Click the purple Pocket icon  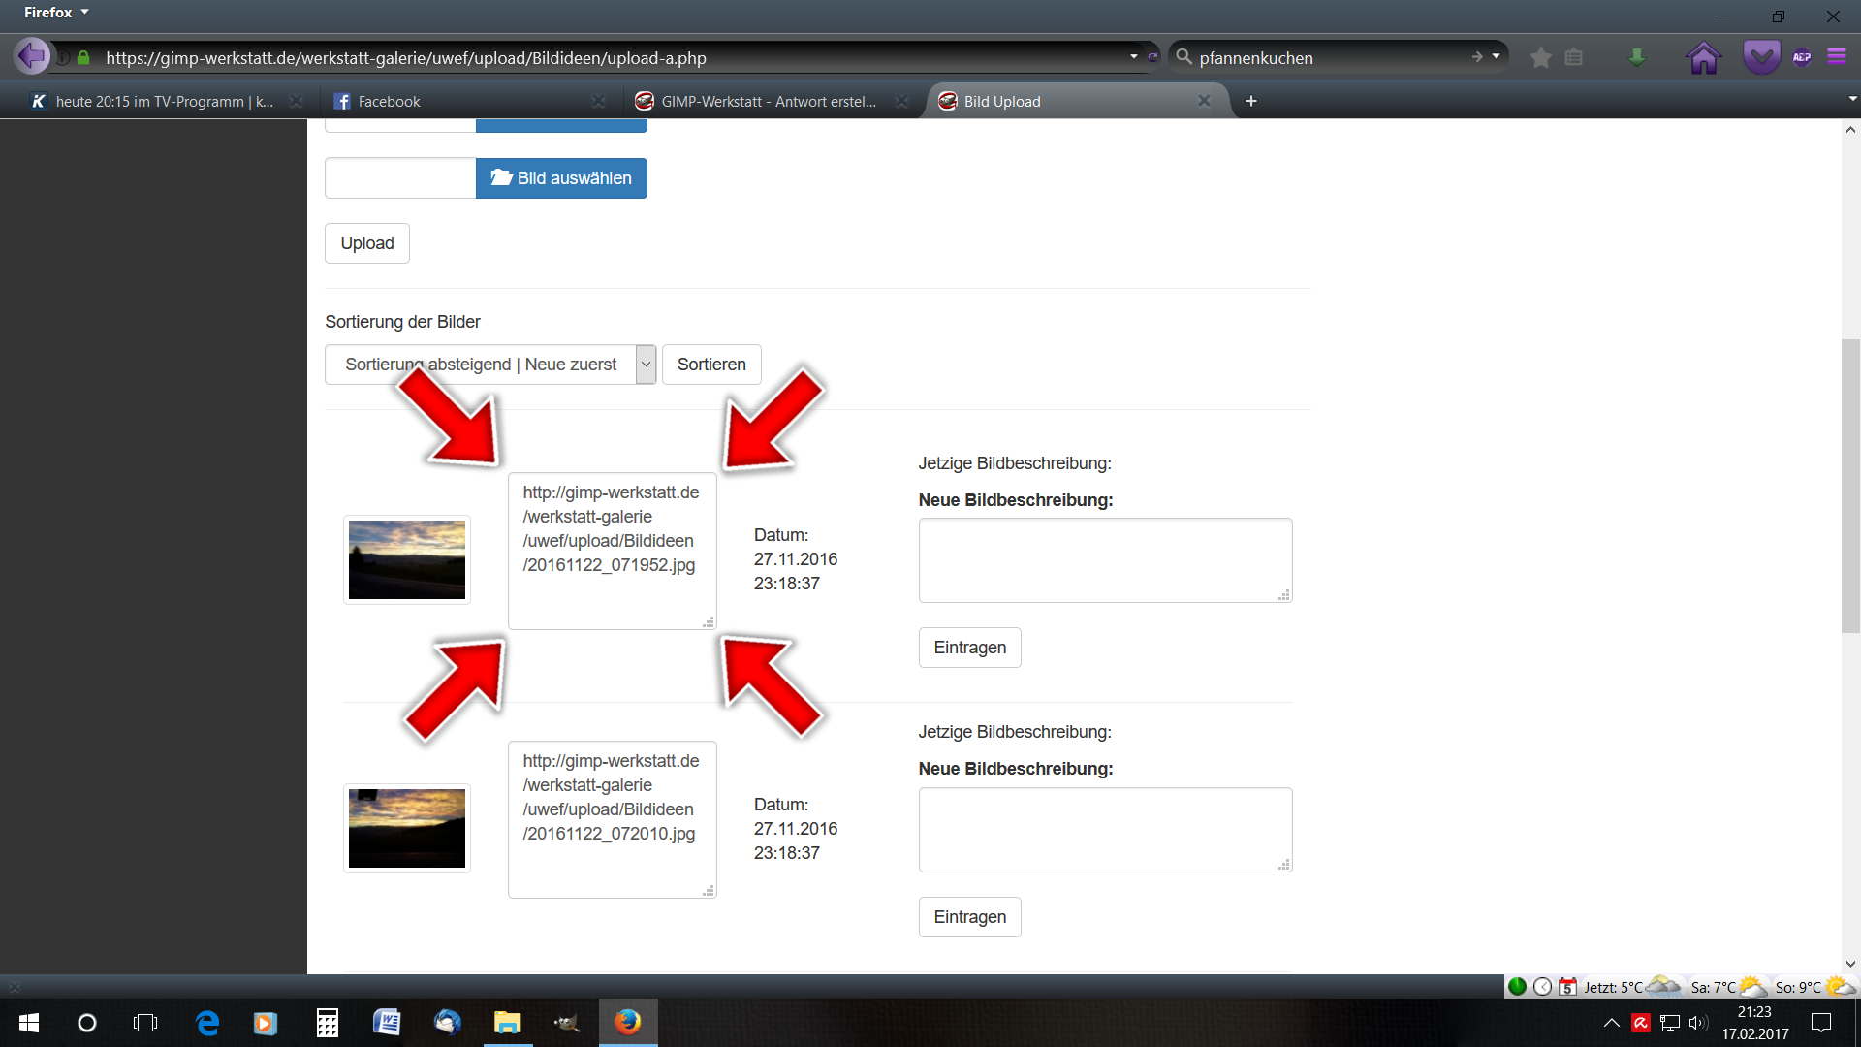(x=1761, y=57)
